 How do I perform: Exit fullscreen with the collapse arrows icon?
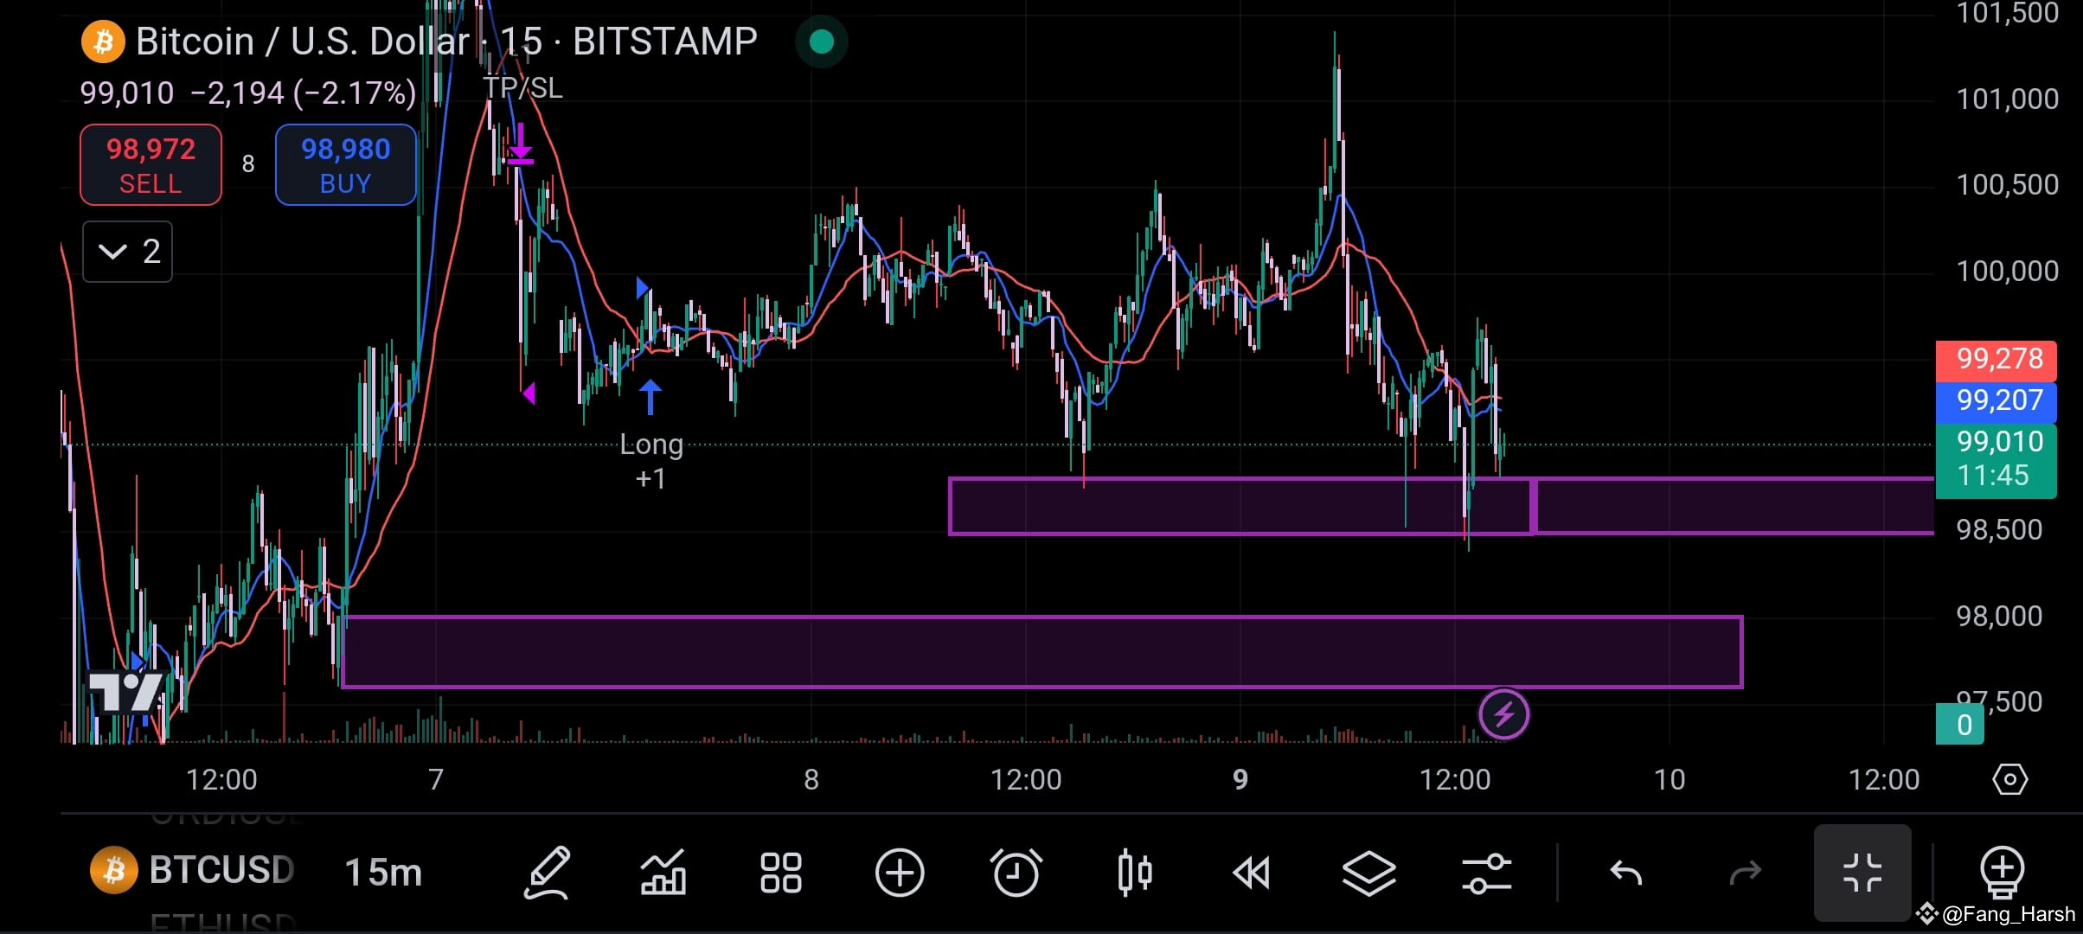(1862, 873)
